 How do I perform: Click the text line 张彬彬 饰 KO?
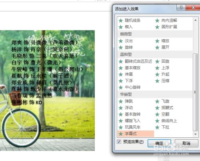click(27, 102)
